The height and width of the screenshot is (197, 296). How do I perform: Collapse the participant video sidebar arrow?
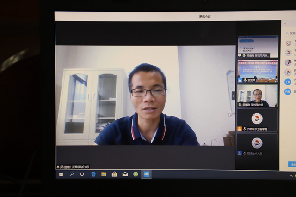point(234,96)
